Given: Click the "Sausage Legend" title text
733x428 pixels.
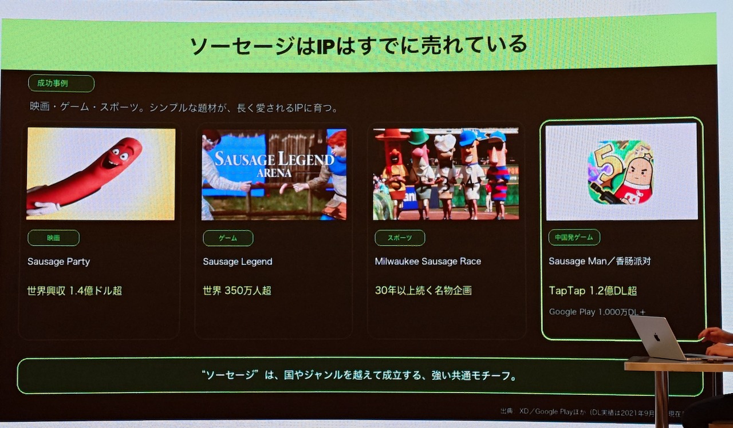Looking at the screenshot, I should [238, 261].
